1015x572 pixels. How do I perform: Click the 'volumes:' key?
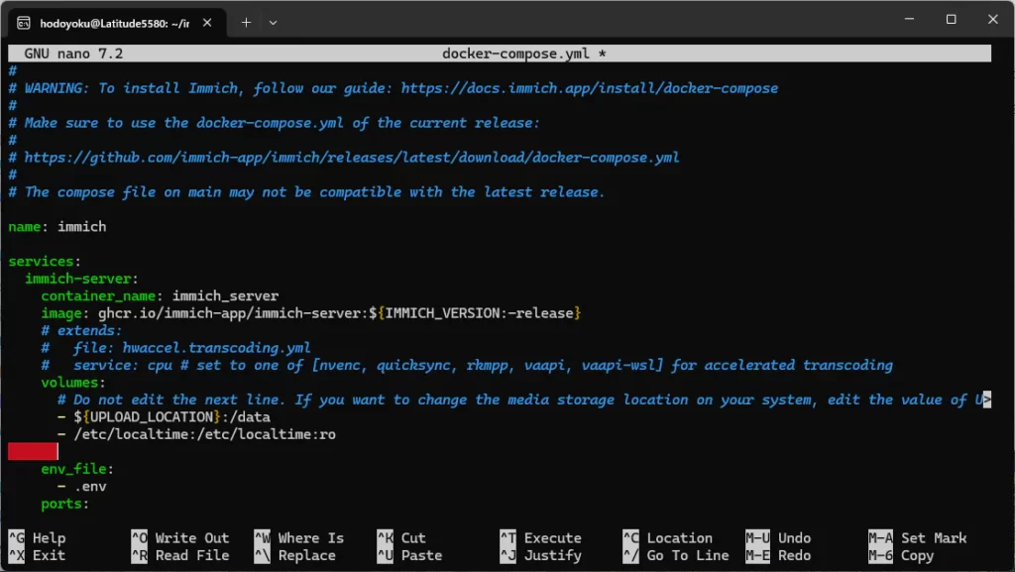tap(73, 383)
